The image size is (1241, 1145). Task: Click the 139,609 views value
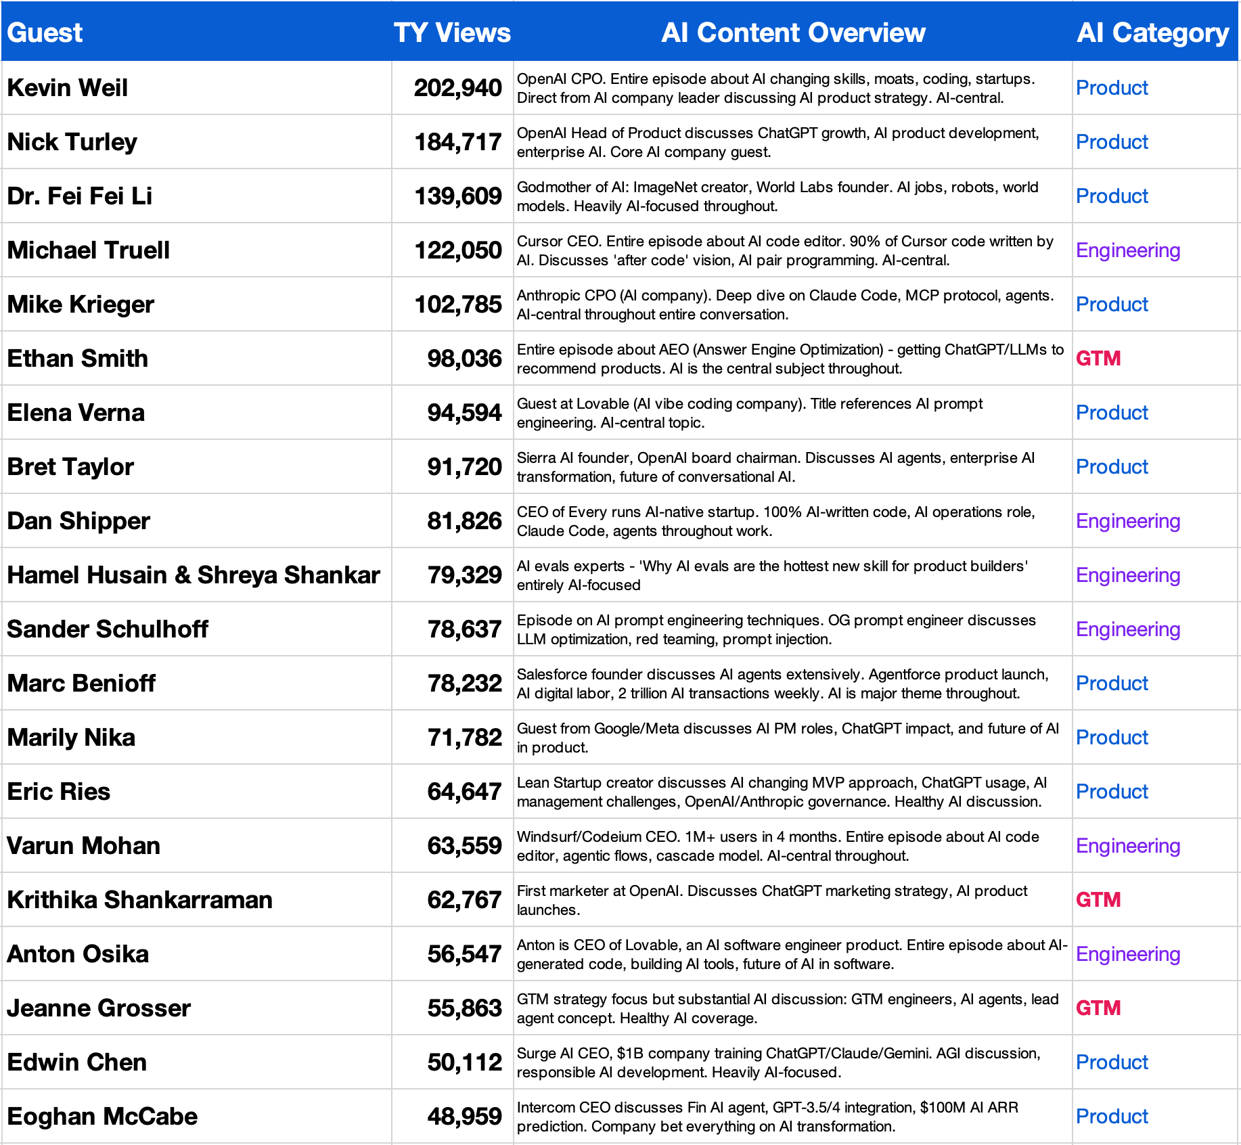point(458,196)
